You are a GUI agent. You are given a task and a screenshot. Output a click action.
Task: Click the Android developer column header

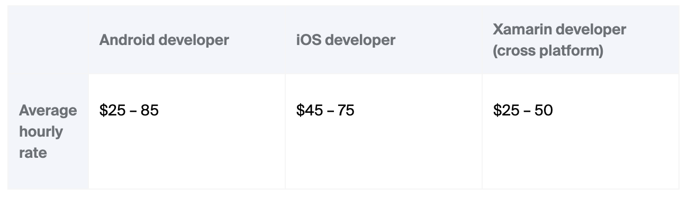[x=164, y=40]
